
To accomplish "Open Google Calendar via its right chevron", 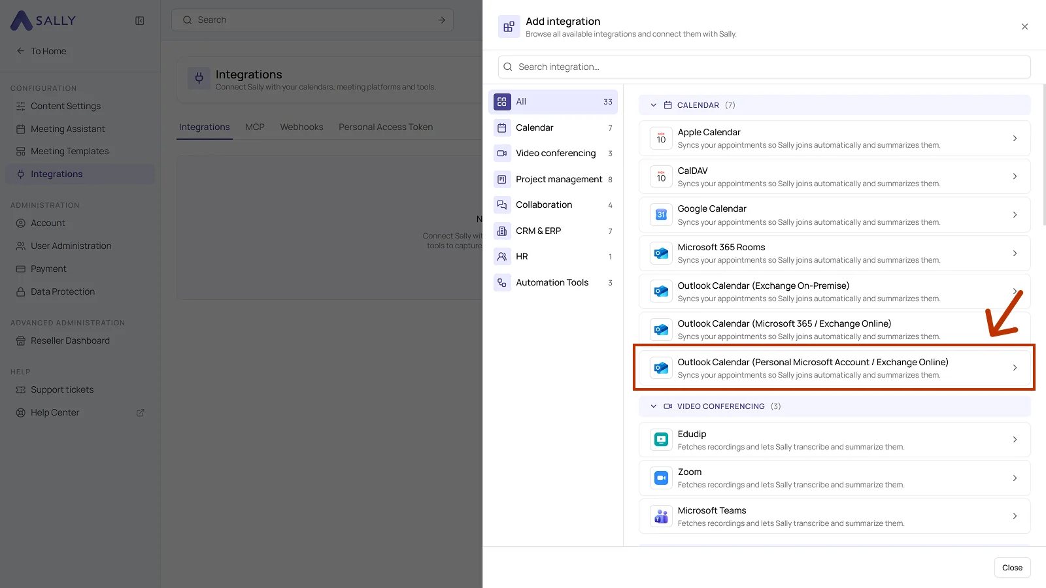I will pos(1015,215).
